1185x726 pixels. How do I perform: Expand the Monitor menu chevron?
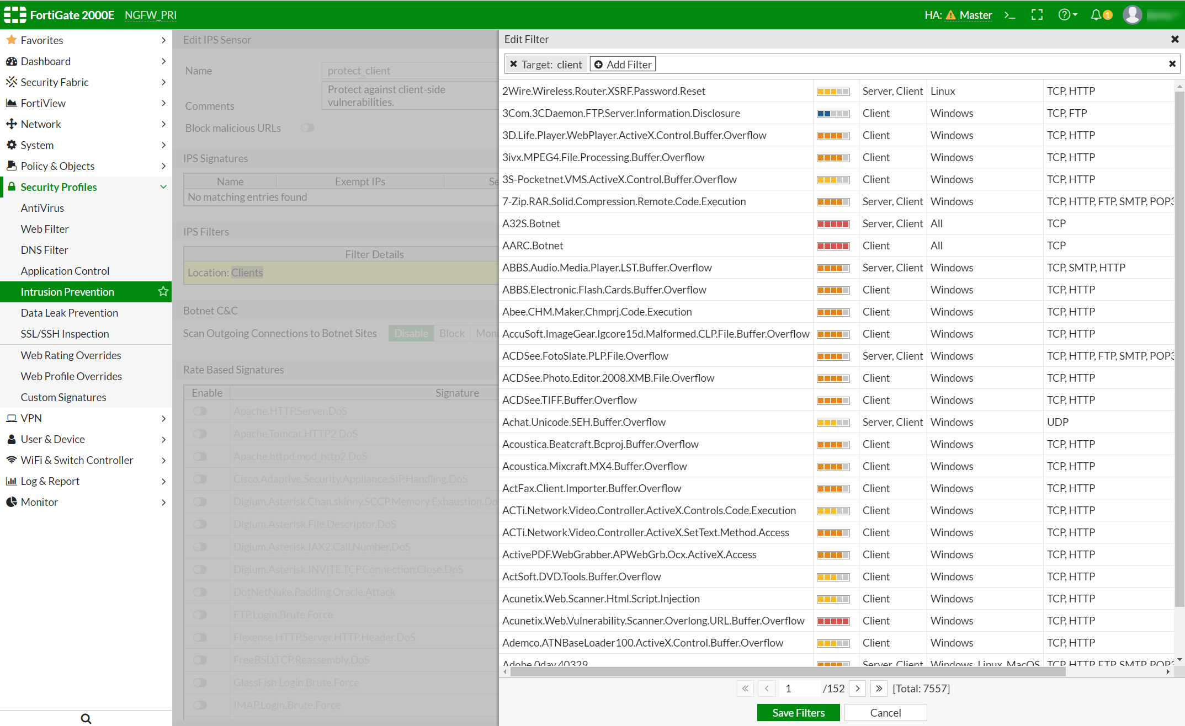click(163, 502)
